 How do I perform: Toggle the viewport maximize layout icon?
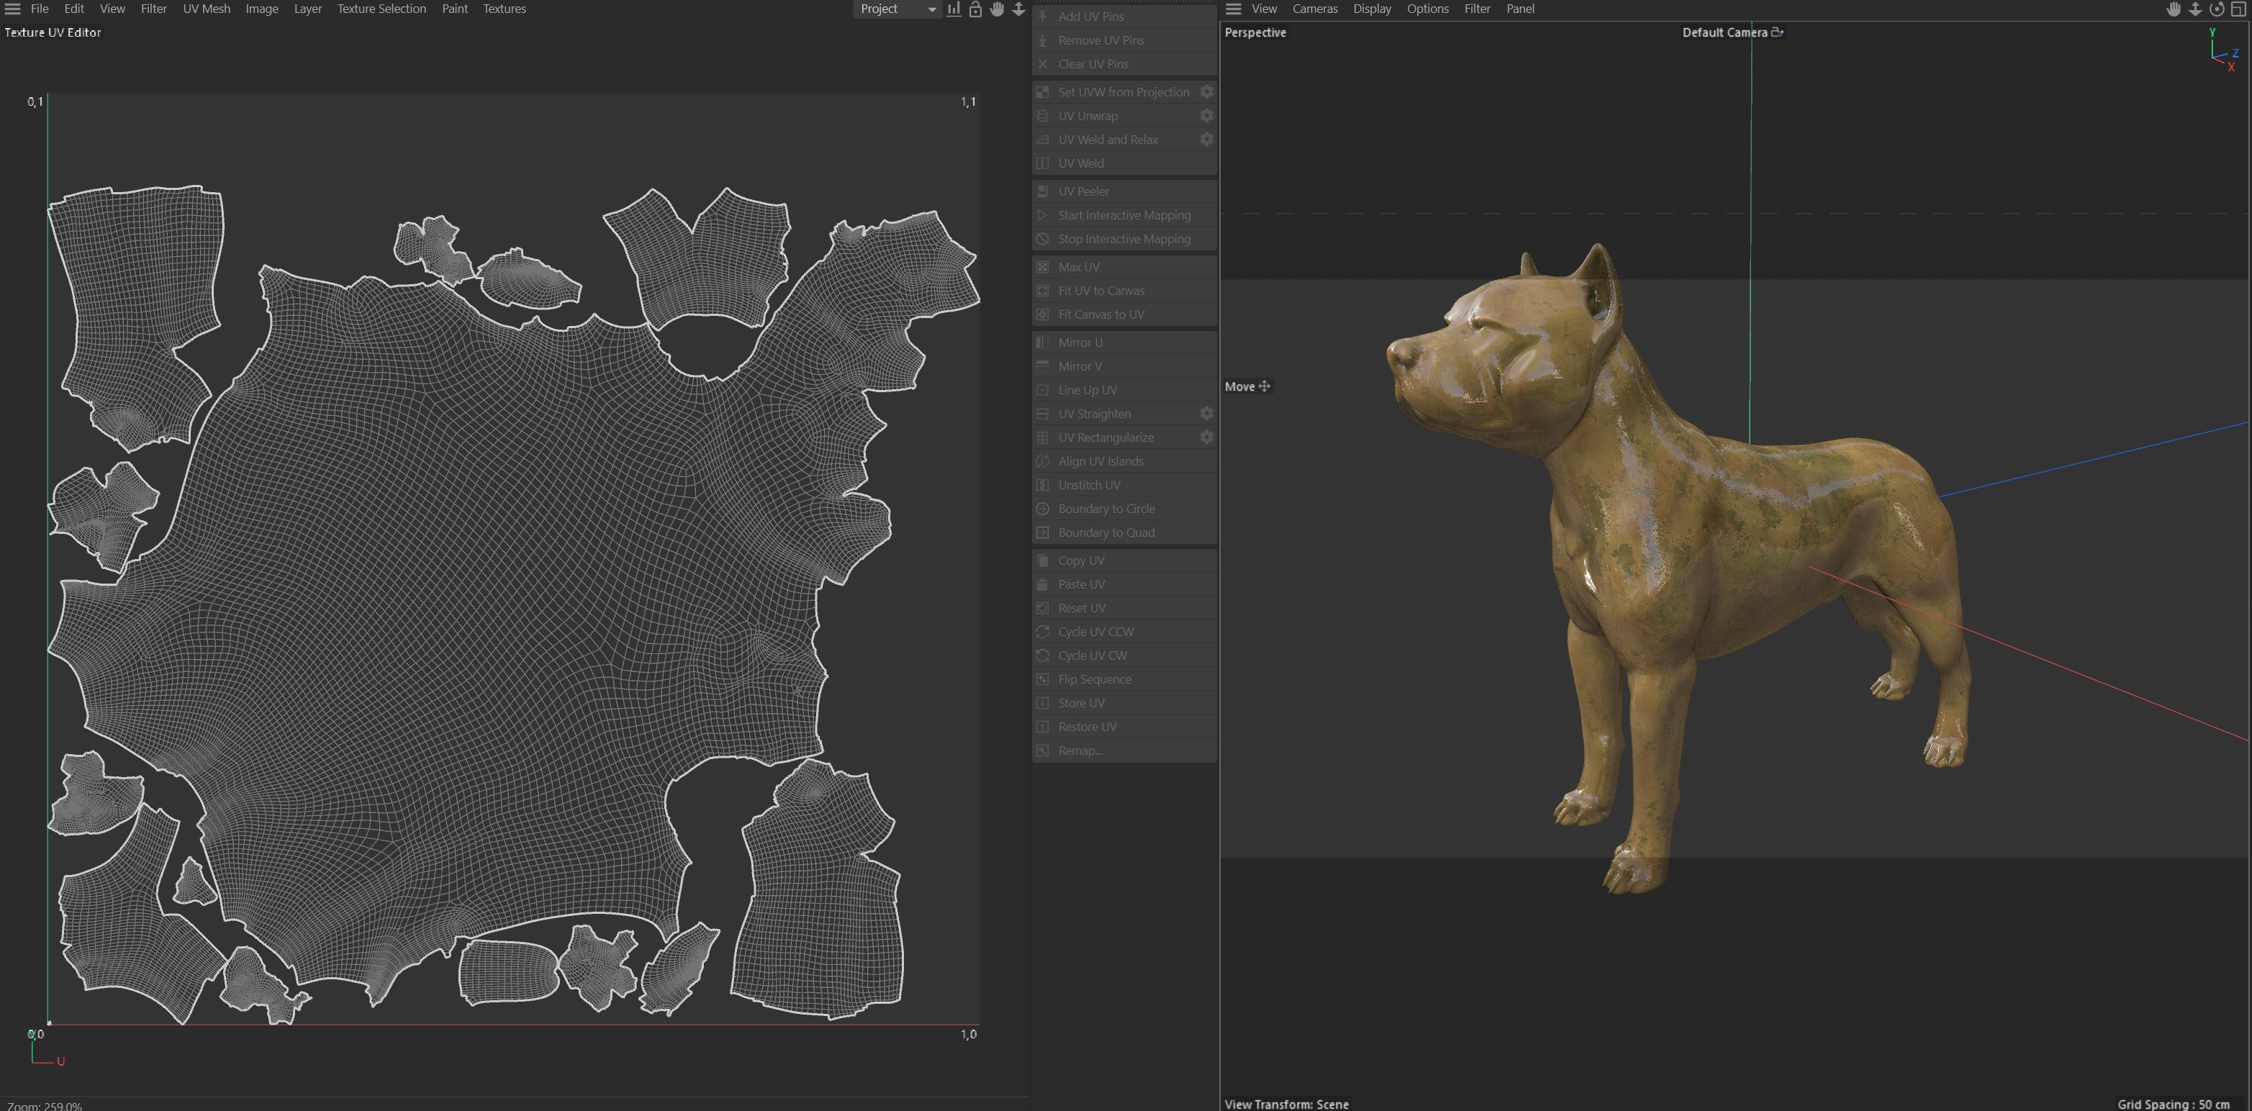[2238, 9]
